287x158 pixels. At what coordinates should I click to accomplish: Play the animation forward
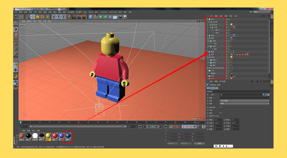coord(153,127)
